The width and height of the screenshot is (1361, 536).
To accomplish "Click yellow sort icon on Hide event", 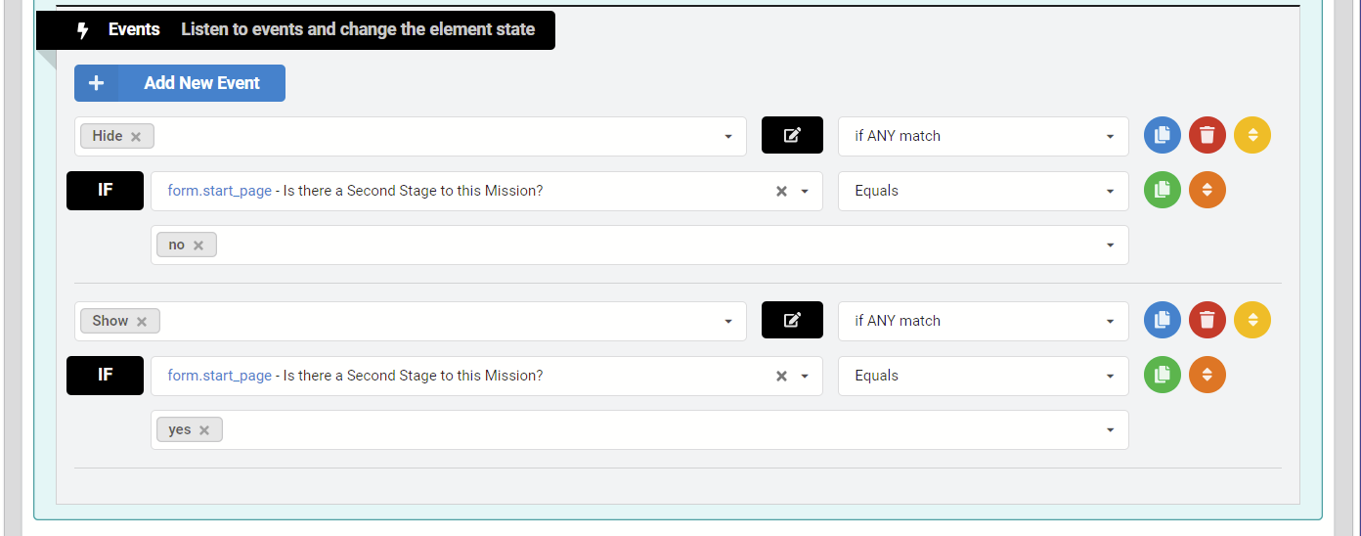I will pyautogui.click(x=1252, y=135).
